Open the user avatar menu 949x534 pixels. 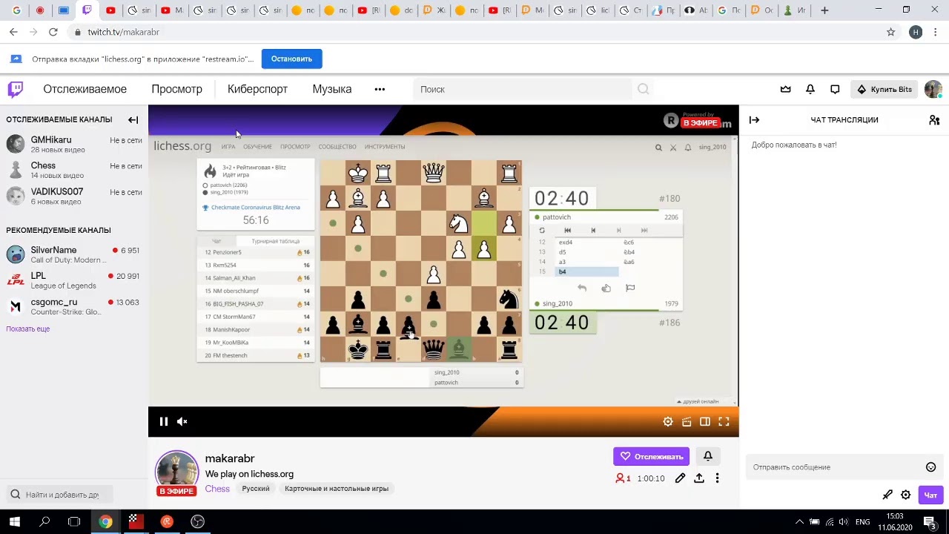tap(933, 89)
